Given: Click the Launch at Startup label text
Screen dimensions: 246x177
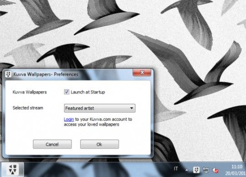Looking at the screenshot, I should 88,92.
